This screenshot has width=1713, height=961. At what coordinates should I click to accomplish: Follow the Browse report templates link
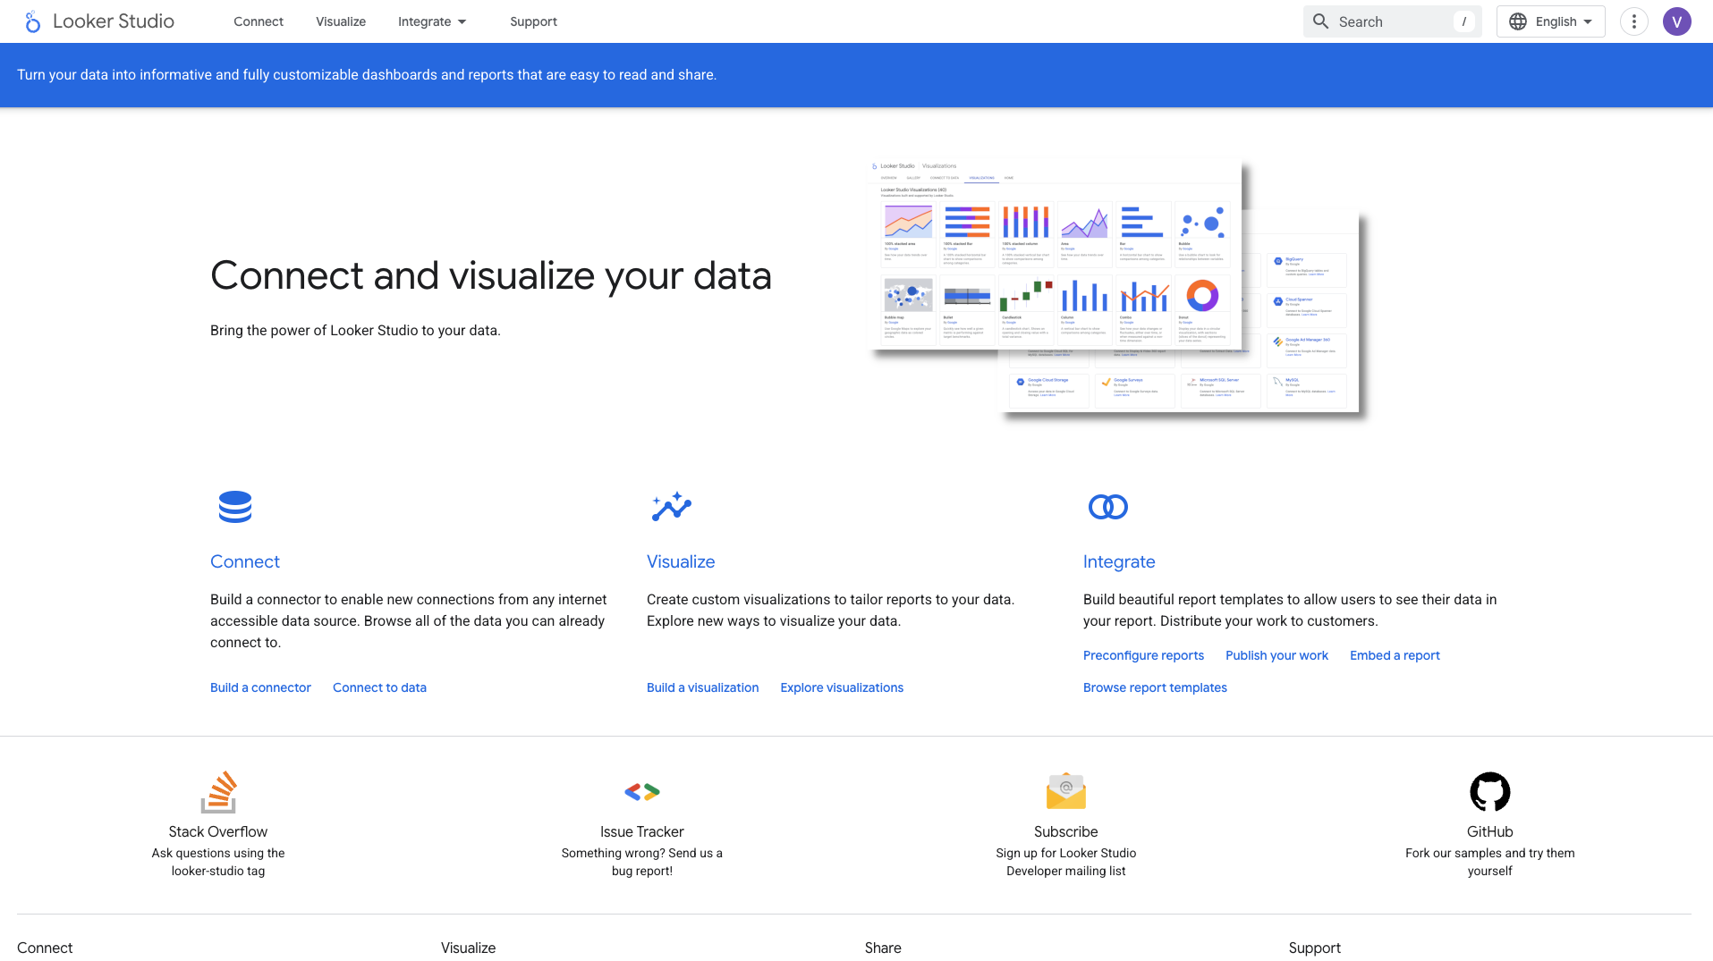(1155, 687)
